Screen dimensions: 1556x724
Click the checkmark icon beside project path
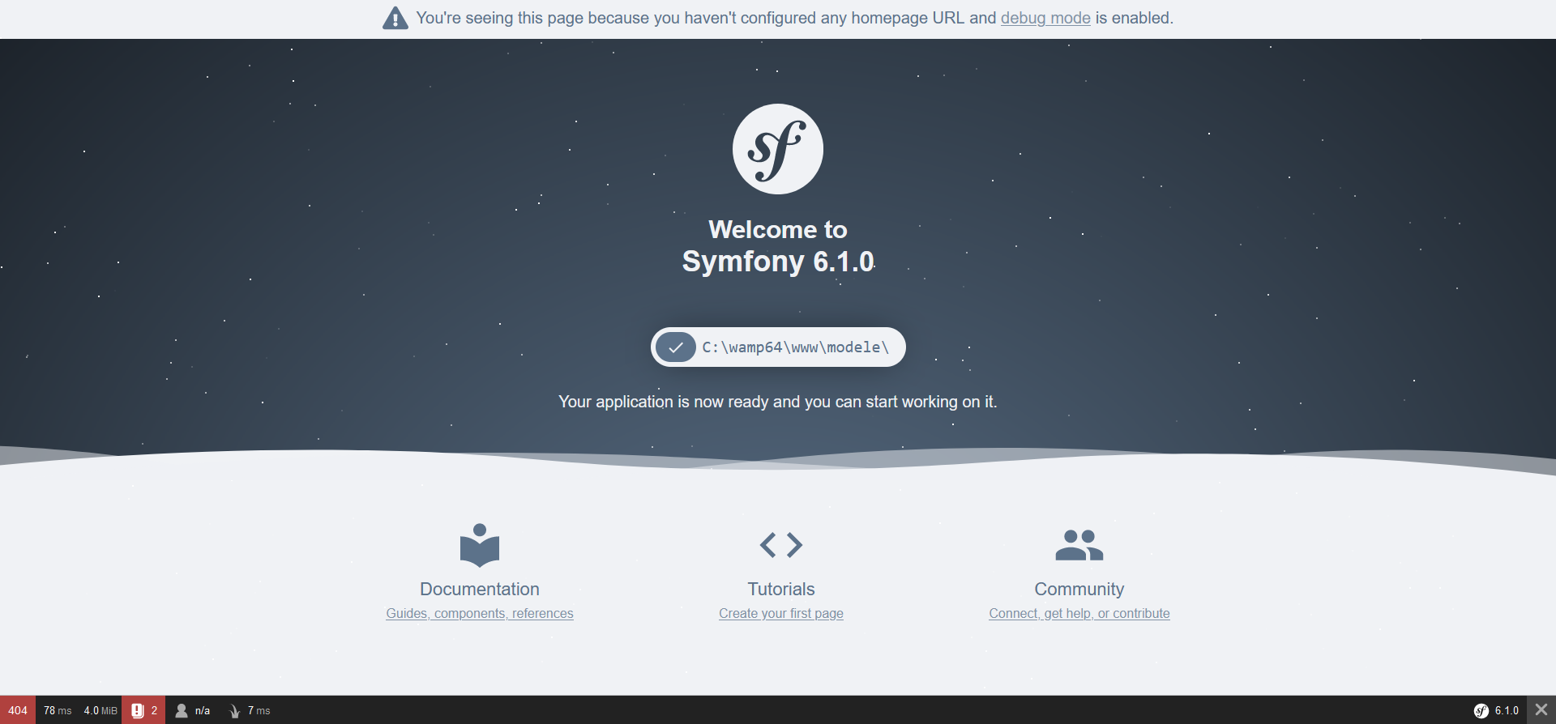click(676, 347)
